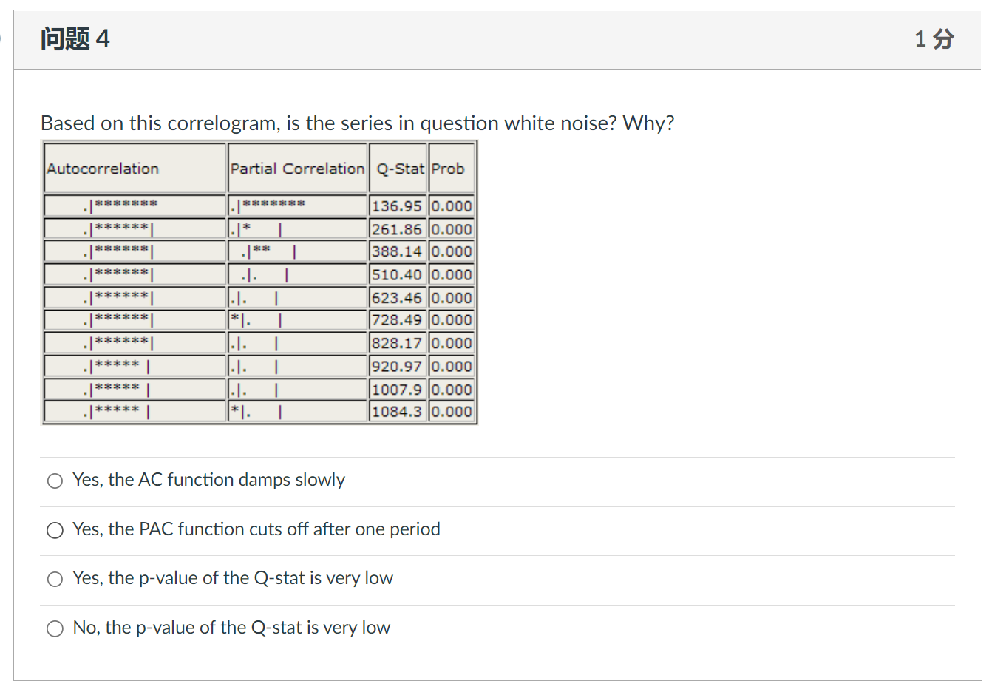Select radio button for "Yes, the PAC function cuts off after one period"
1006x692 pixels.
coord(55,530)
